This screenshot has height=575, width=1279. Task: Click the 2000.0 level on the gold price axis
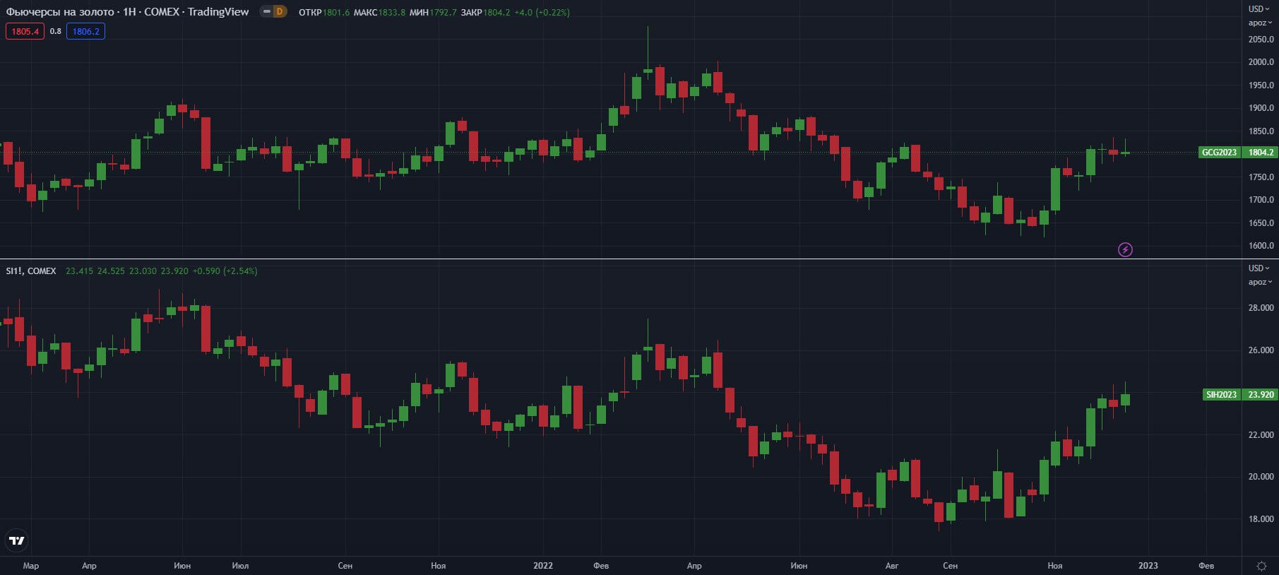[1261, 62]
